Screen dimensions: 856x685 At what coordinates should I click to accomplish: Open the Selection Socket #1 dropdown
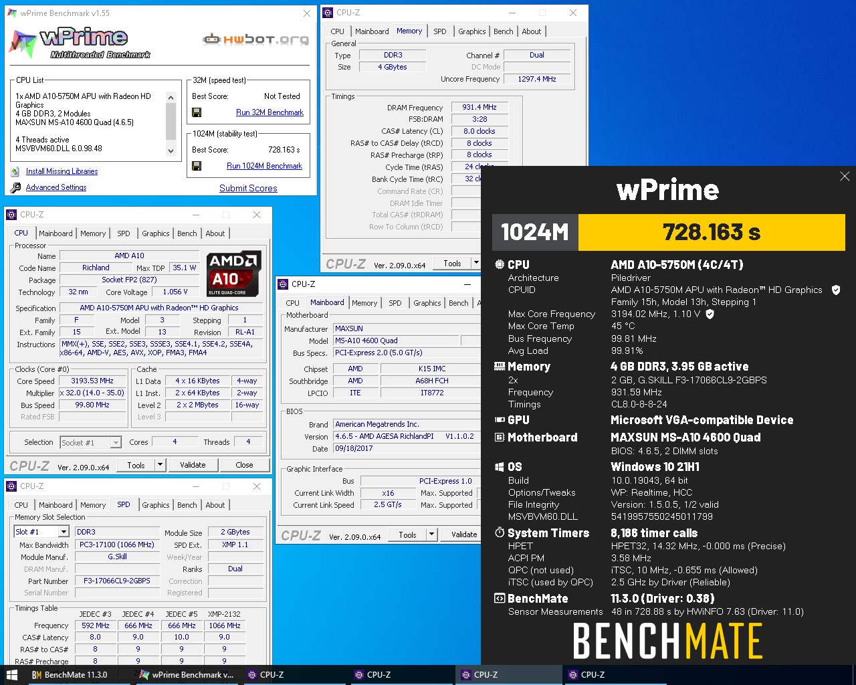tap(90, 442)
